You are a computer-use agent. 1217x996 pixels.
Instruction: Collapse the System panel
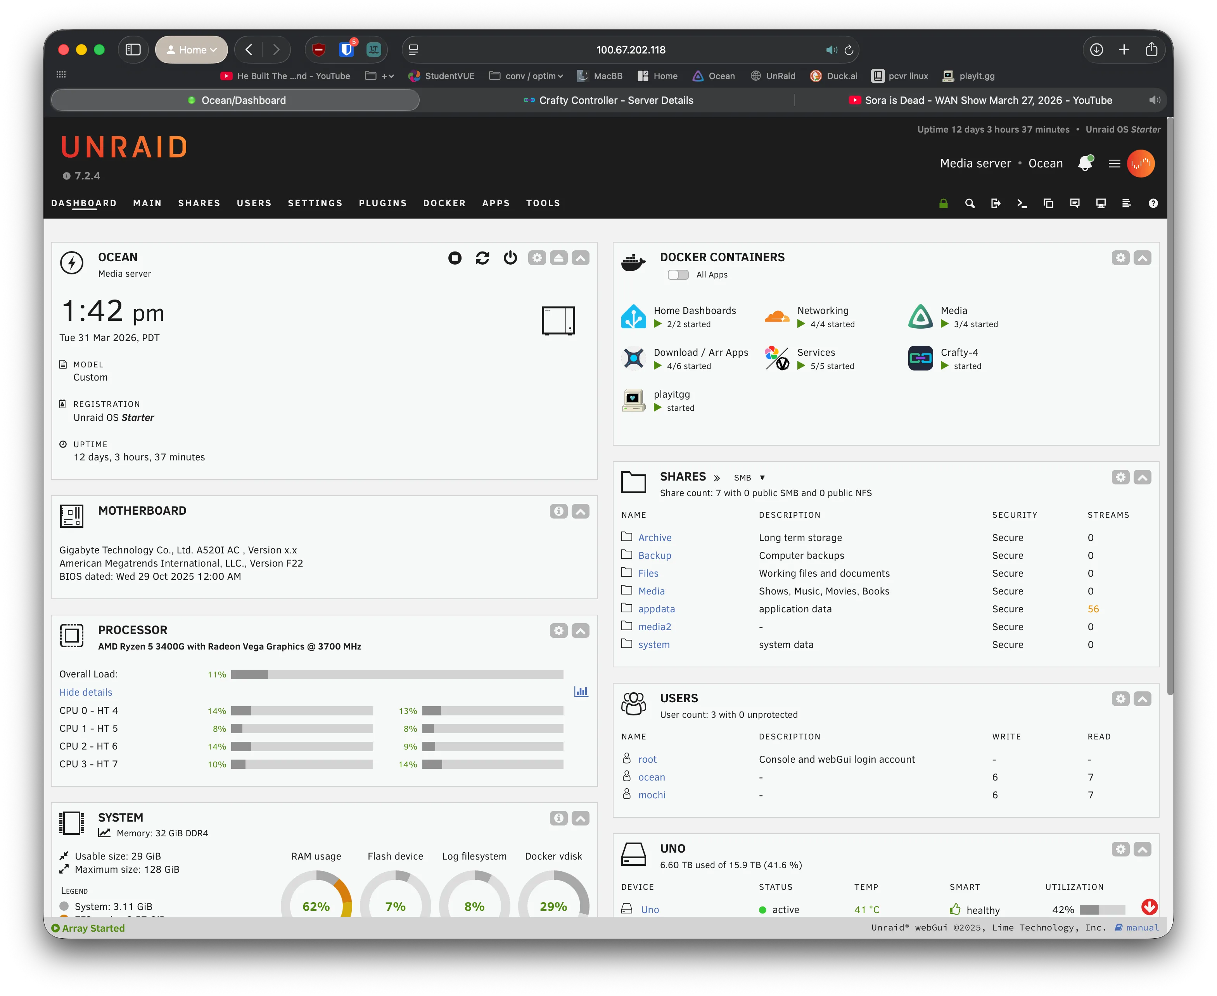[x=580, y=819]
